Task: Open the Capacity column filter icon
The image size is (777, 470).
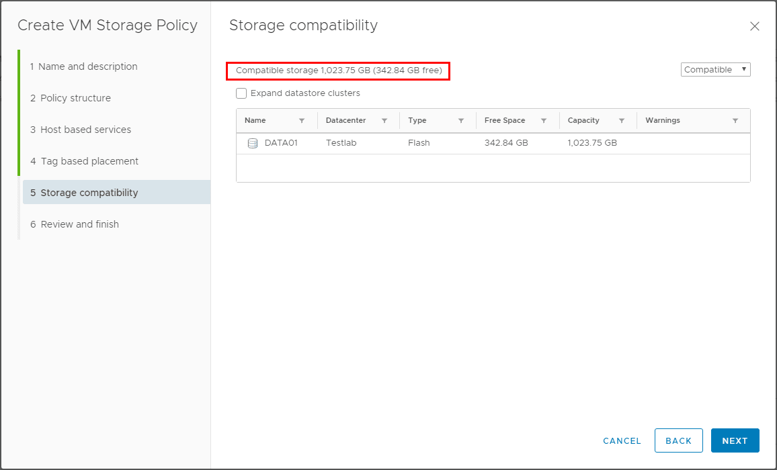Action: 622,121
